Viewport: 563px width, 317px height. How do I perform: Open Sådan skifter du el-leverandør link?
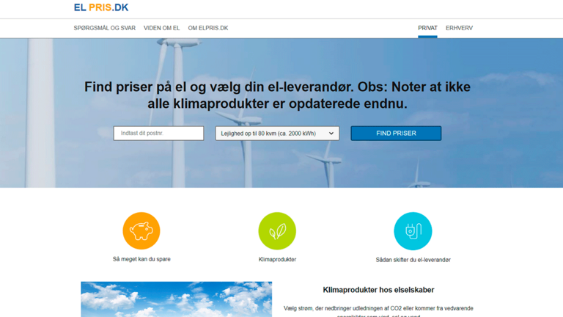(x=413, y=260)
